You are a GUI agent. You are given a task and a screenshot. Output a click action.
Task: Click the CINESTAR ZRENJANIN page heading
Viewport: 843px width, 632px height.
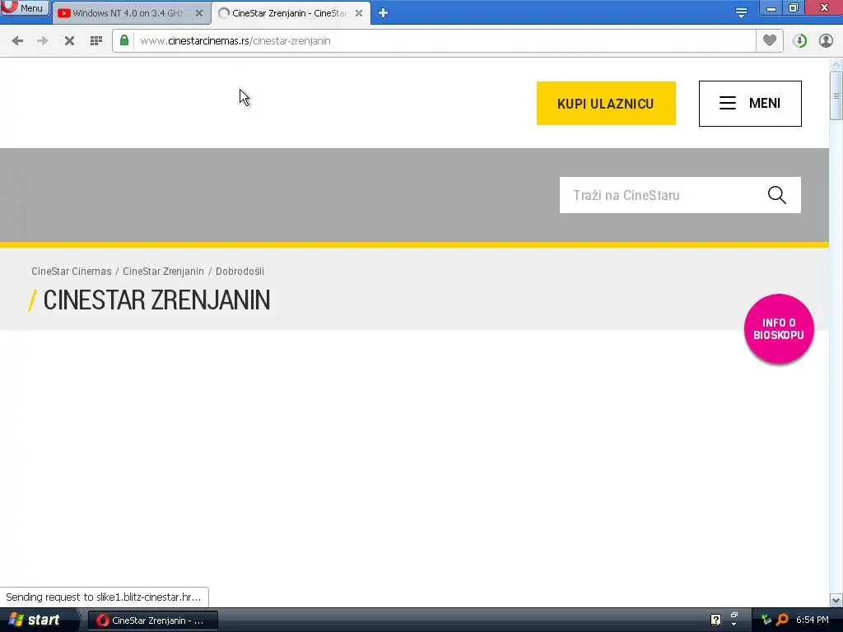156,300
